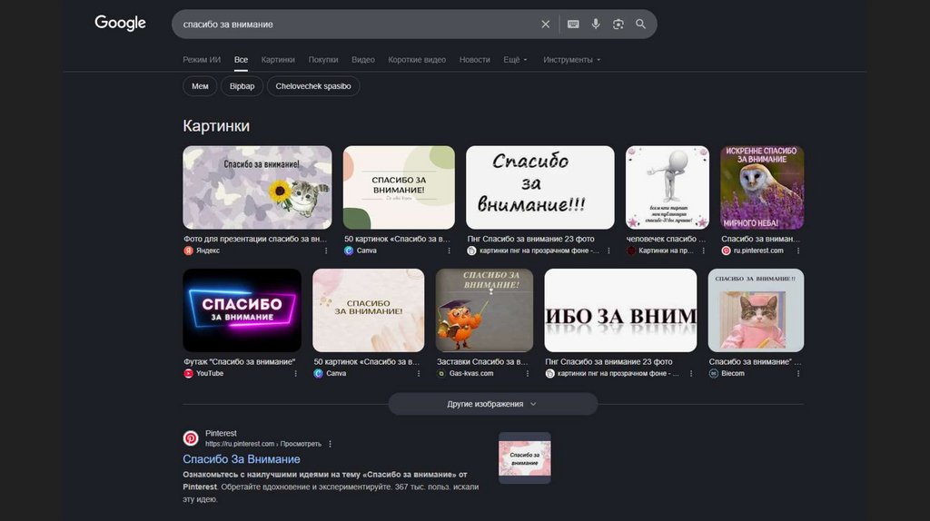
Task: Click the Pinterest logo in web result
Action: click(x=191, y=438)
